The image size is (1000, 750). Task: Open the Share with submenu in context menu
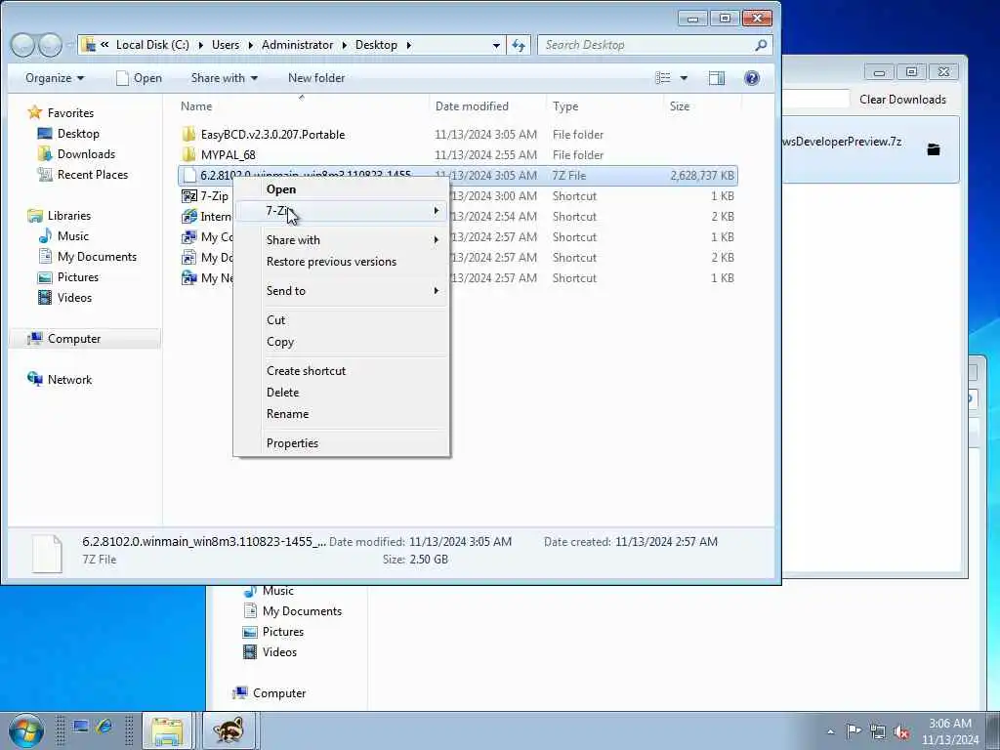pyautogui.click(x=343, y=240)
